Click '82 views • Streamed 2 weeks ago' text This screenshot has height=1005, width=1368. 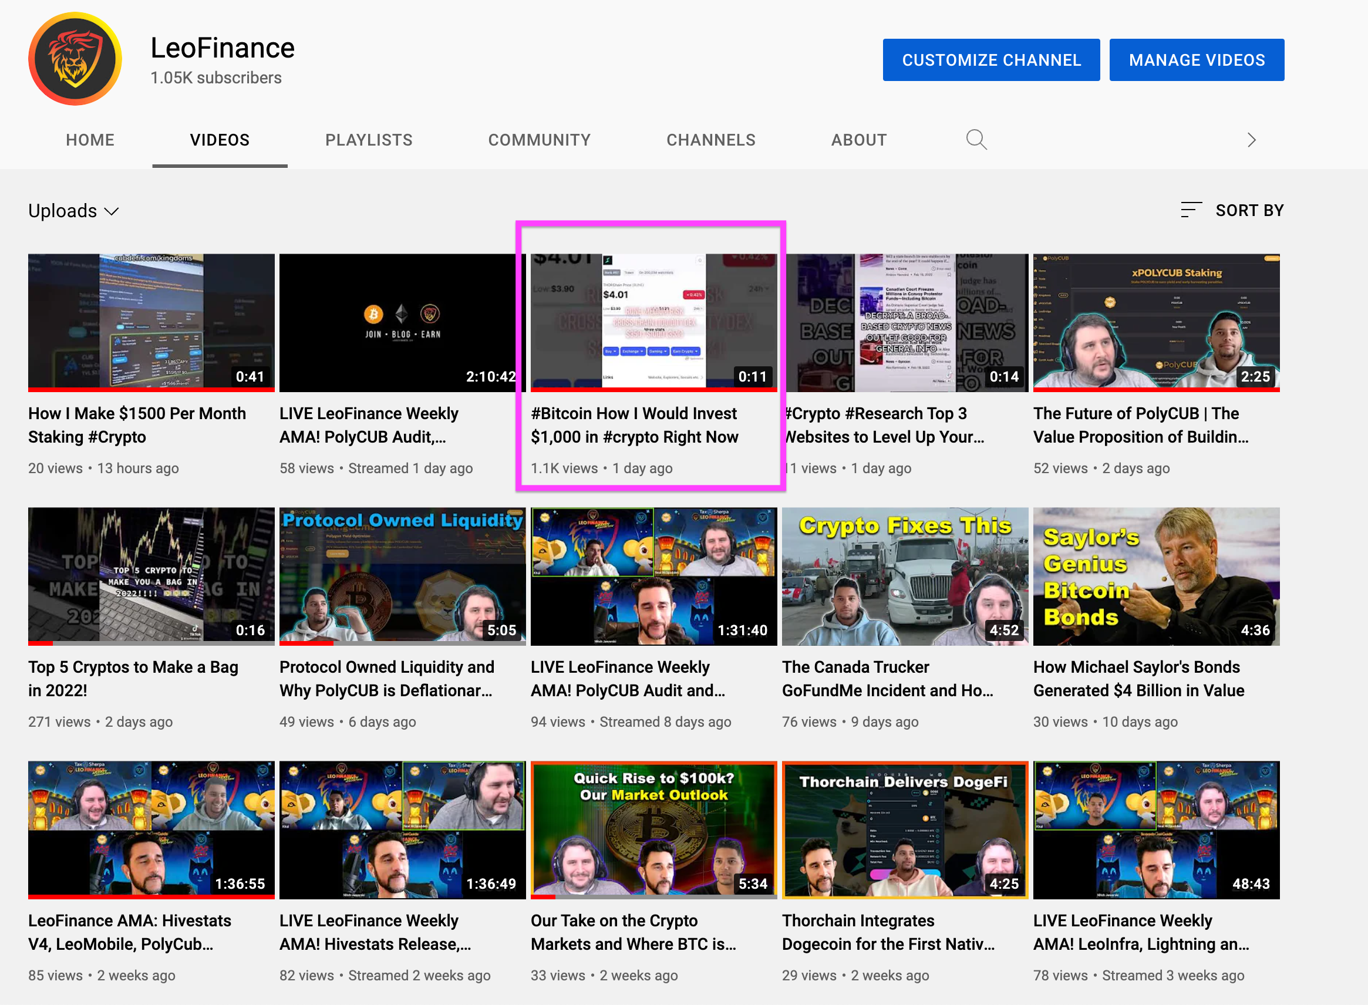click(x=385, y=976)
